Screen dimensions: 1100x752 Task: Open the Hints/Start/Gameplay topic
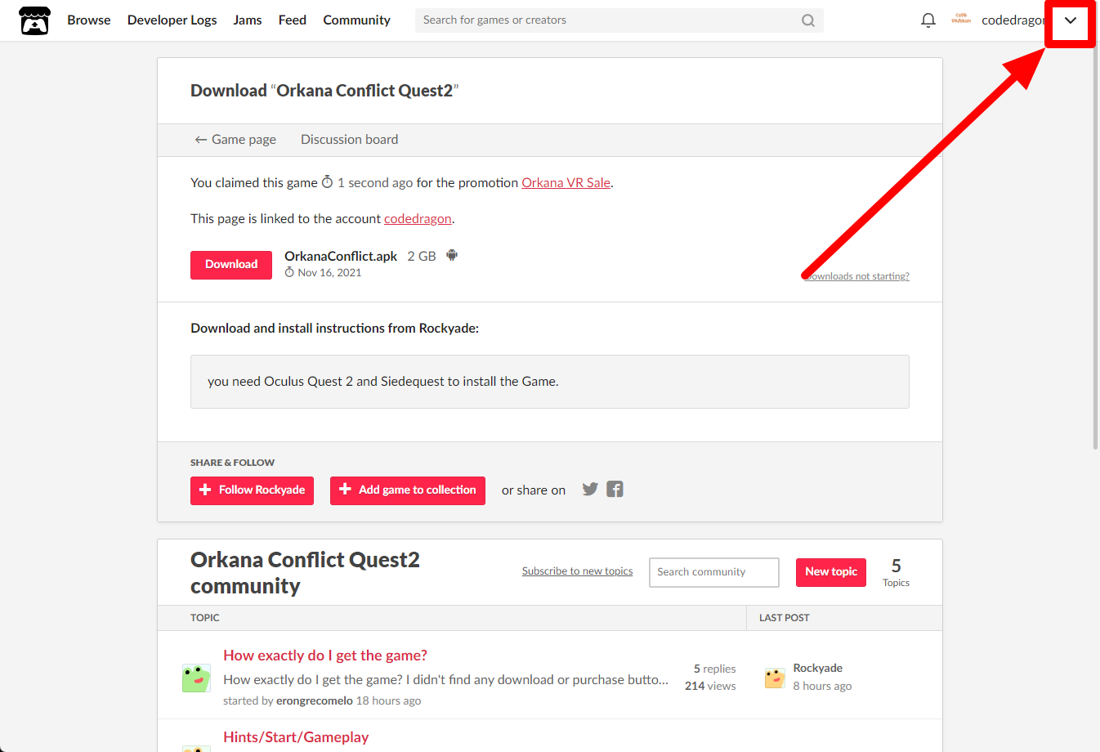[296, 736]
